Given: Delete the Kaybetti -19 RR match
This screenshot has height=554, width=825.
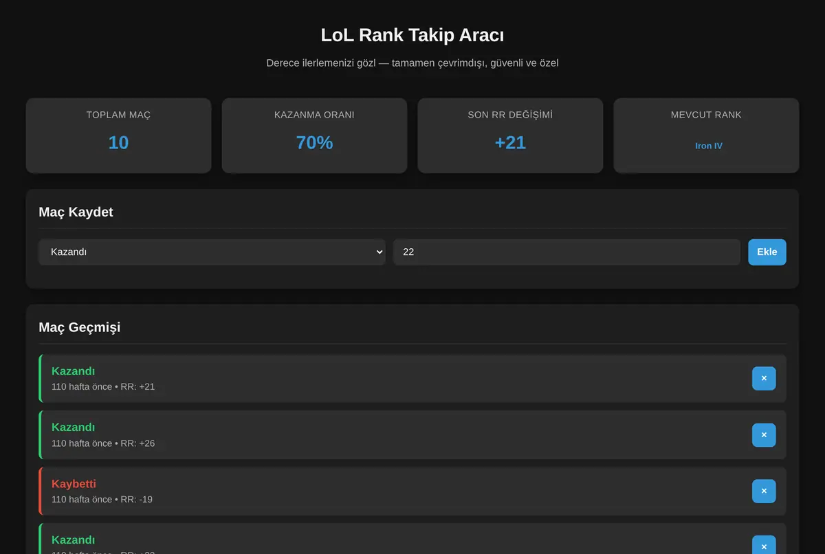Looking at the screenshot, I should [x=764, y=491].
